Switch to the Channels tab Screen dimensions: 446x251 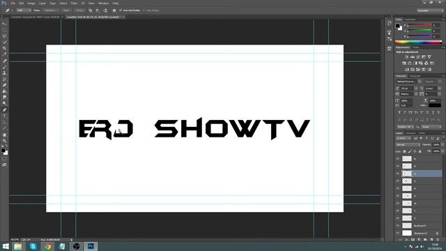click(x=410, y=133)
